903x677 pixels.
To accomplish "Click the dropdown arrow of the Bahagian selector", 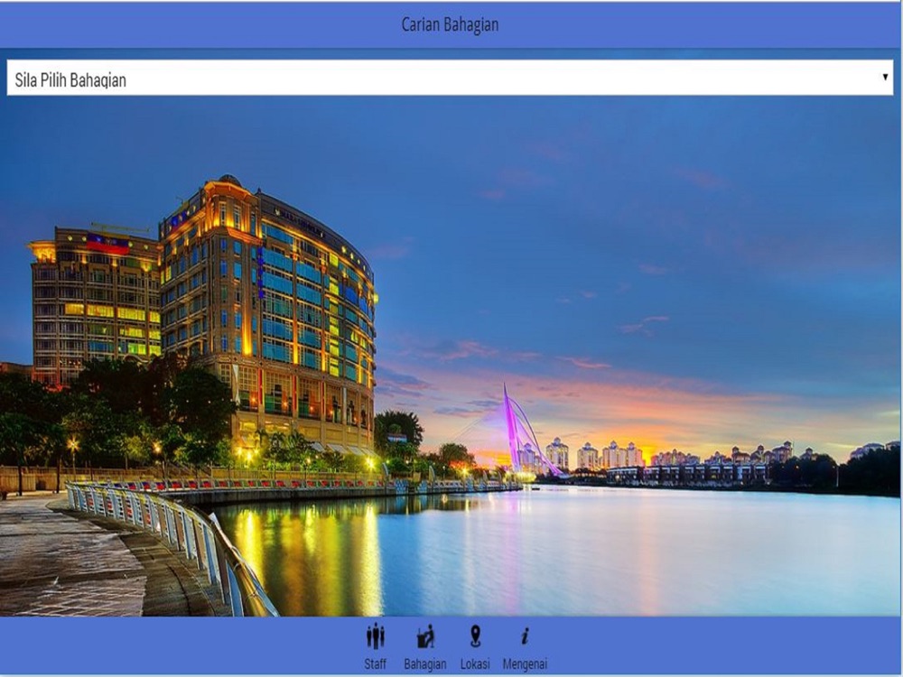I will [885, 77].
